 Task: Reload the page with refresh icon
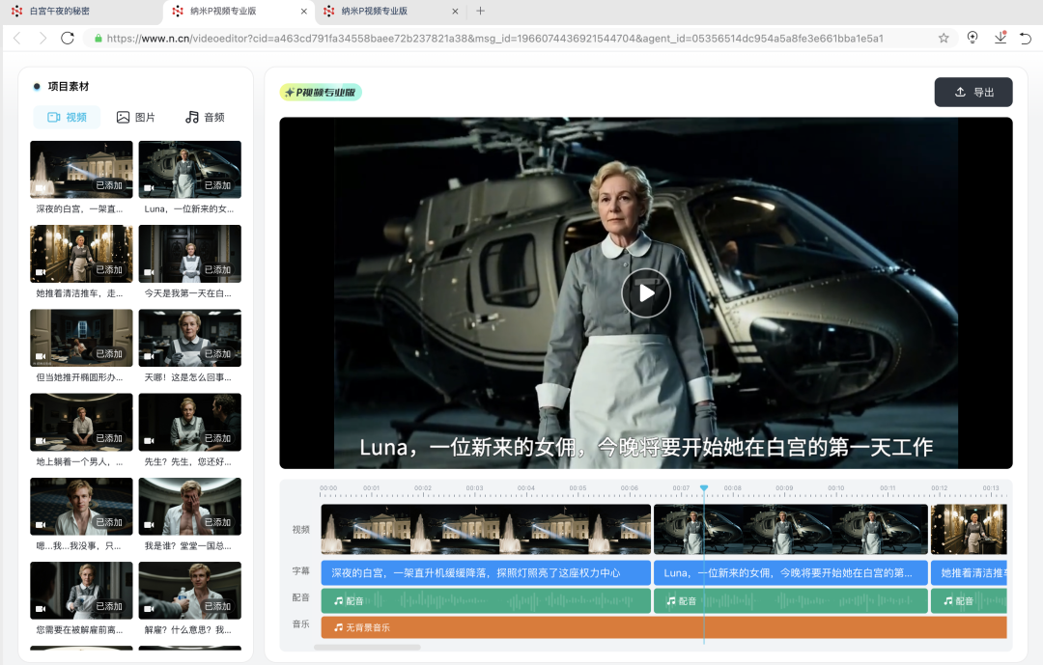click(x=68, y=38)
